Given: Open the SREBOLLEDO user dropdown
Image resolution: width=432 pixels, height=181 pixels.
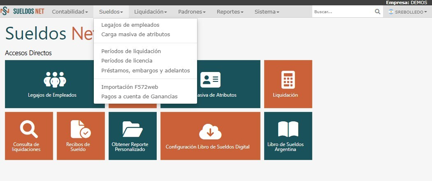Looking at the screenshot, I should 407,12.
